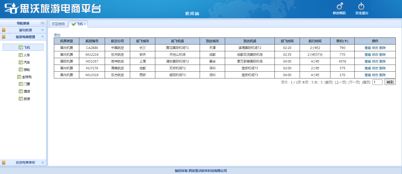Click the 酒店 sidebar icon
This screenshot has height=174, width=402.
pyautogui.click(x=20, y=91)
